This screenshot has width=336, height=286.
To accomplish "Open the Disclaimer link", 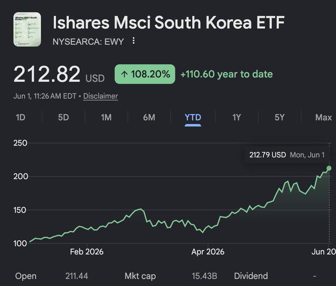I will 100,96.
